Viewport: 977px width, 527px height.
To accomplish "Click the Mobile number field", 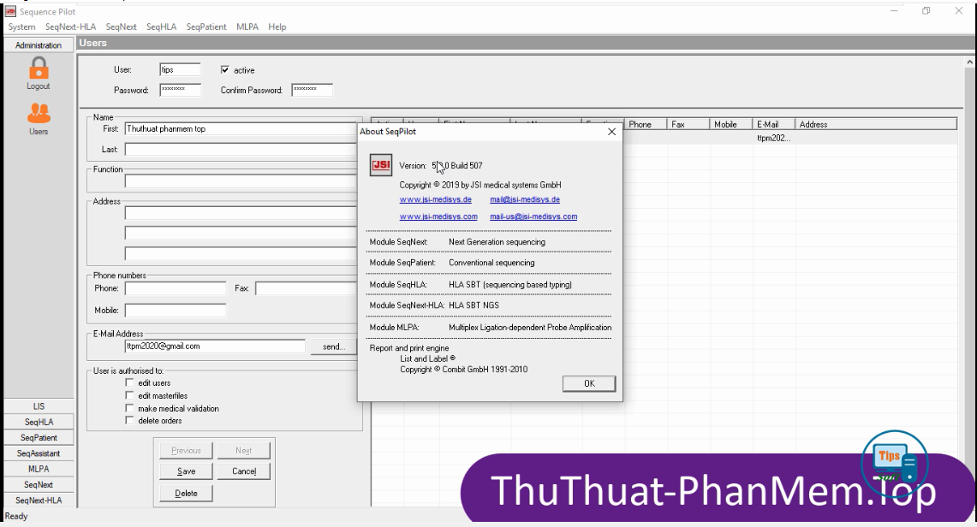I will [x=175, y=310].
